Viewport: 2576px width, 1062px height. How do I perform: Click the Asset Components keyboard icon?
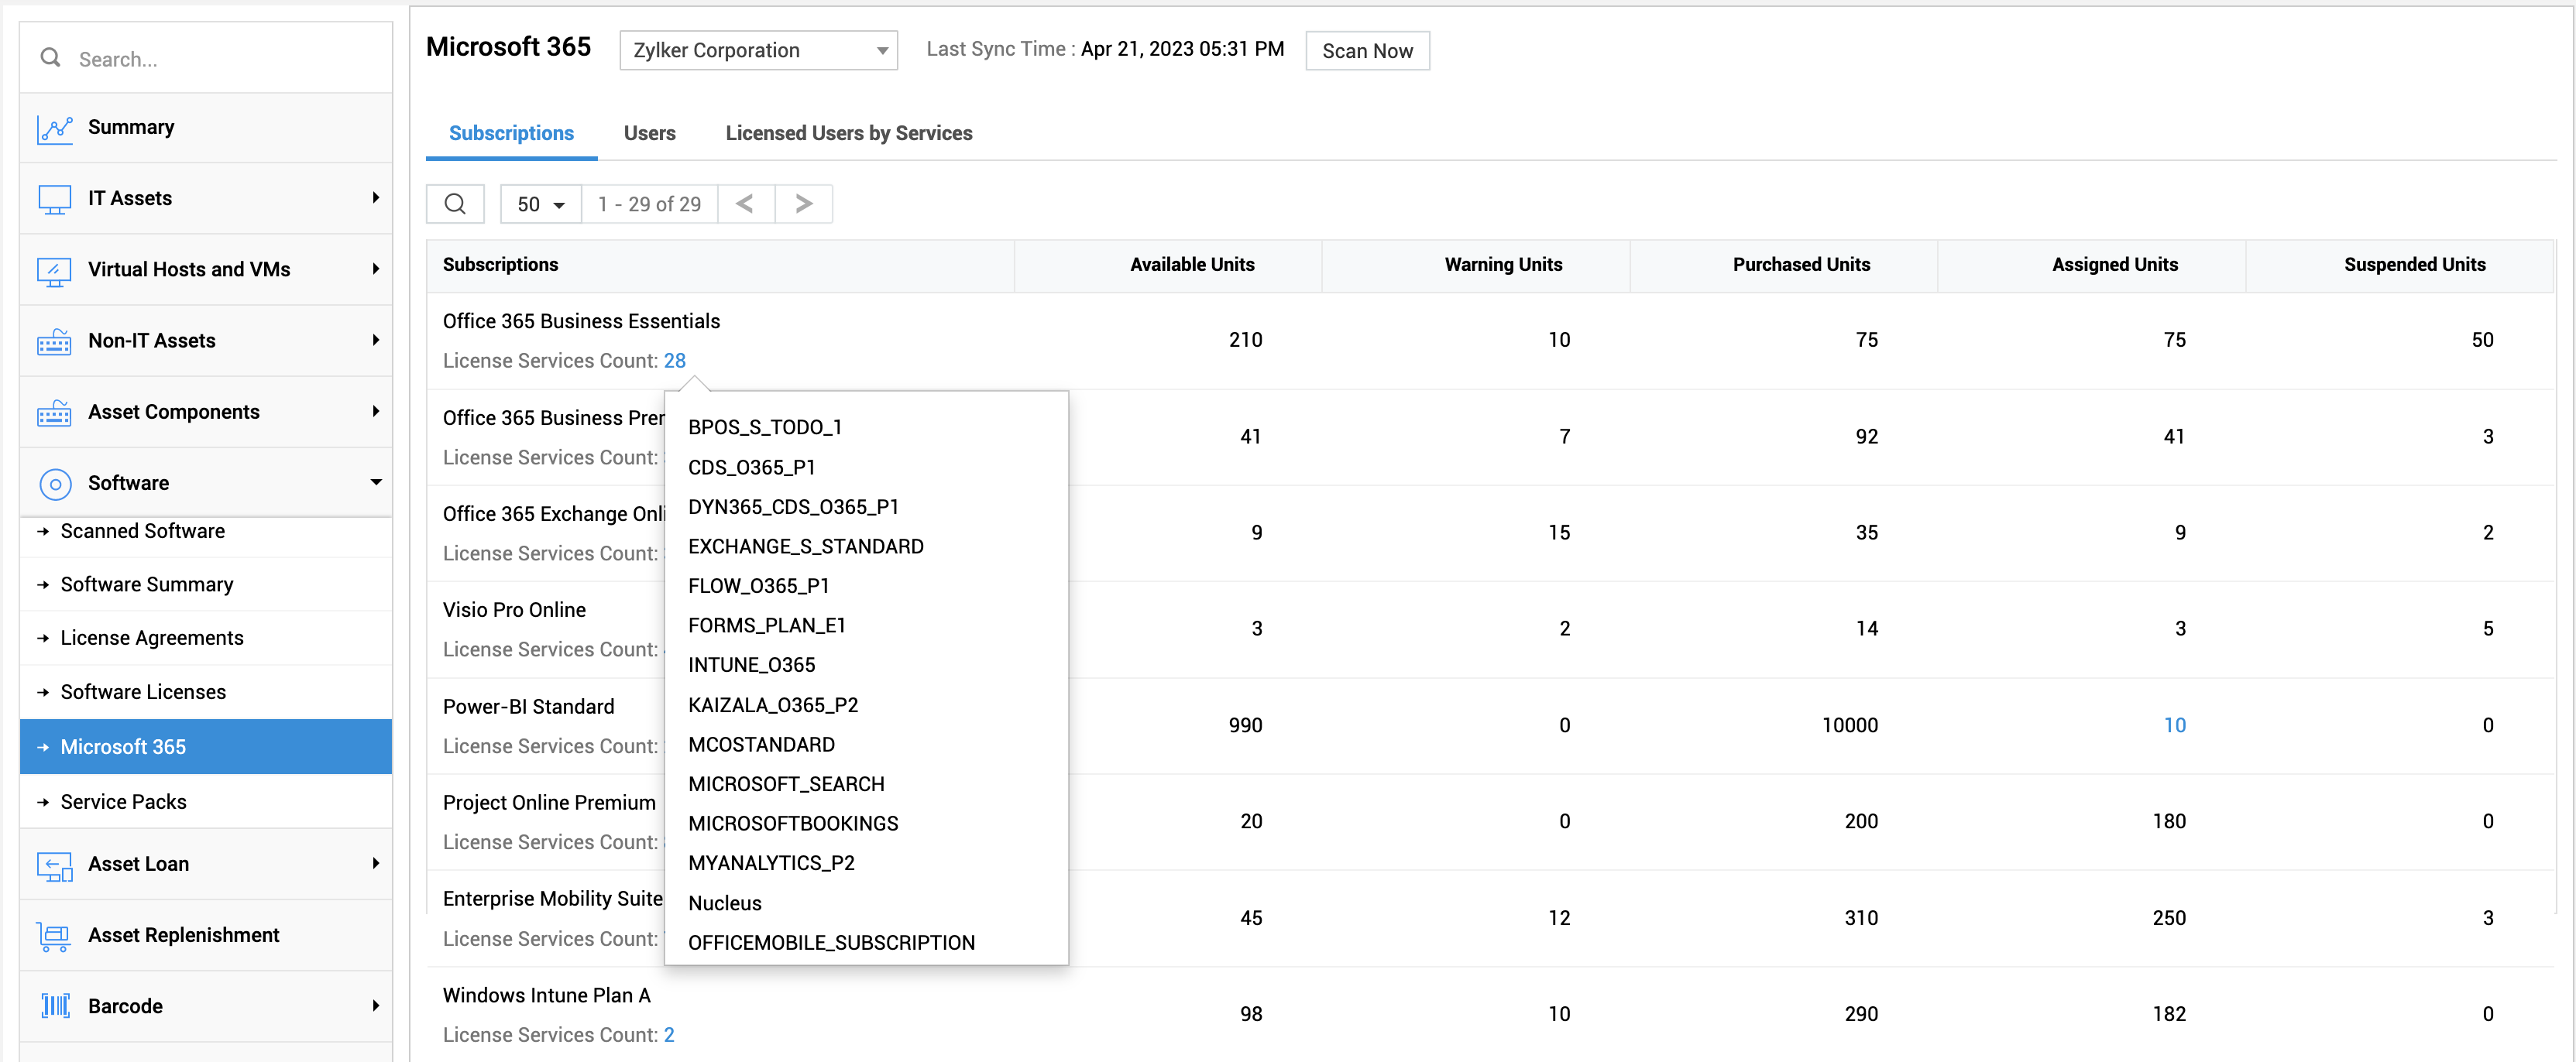point(54,413)
